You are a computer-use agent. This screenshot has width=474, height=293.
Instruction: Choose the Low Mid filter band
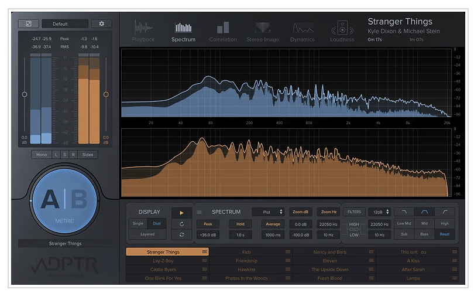404,223
